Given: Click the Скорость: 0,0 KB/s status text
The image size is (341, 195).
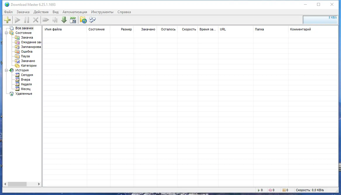Looking at the screenshot, I should pyautogui.click(x=310, y=190).
